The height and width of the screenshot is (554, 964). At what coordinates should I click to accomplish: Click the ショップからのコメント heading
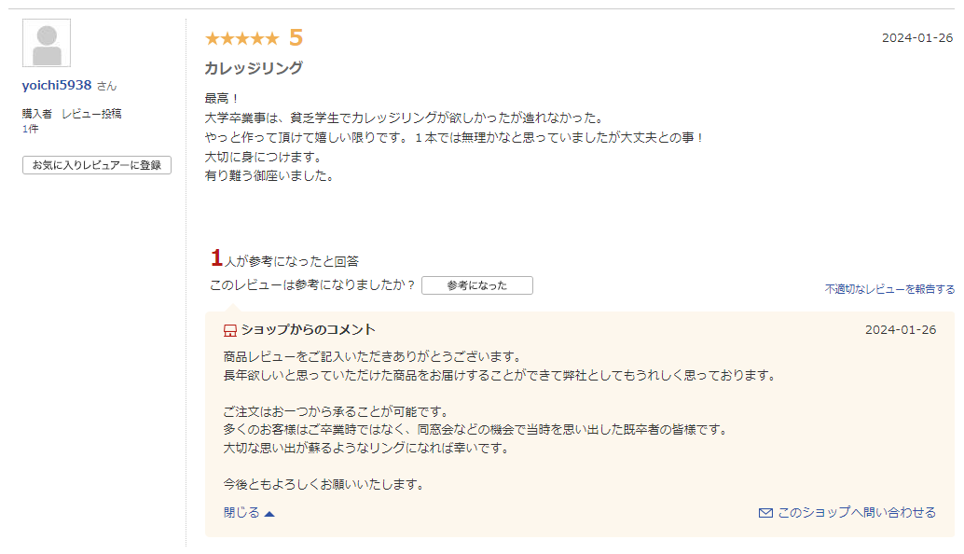[308, 330]
